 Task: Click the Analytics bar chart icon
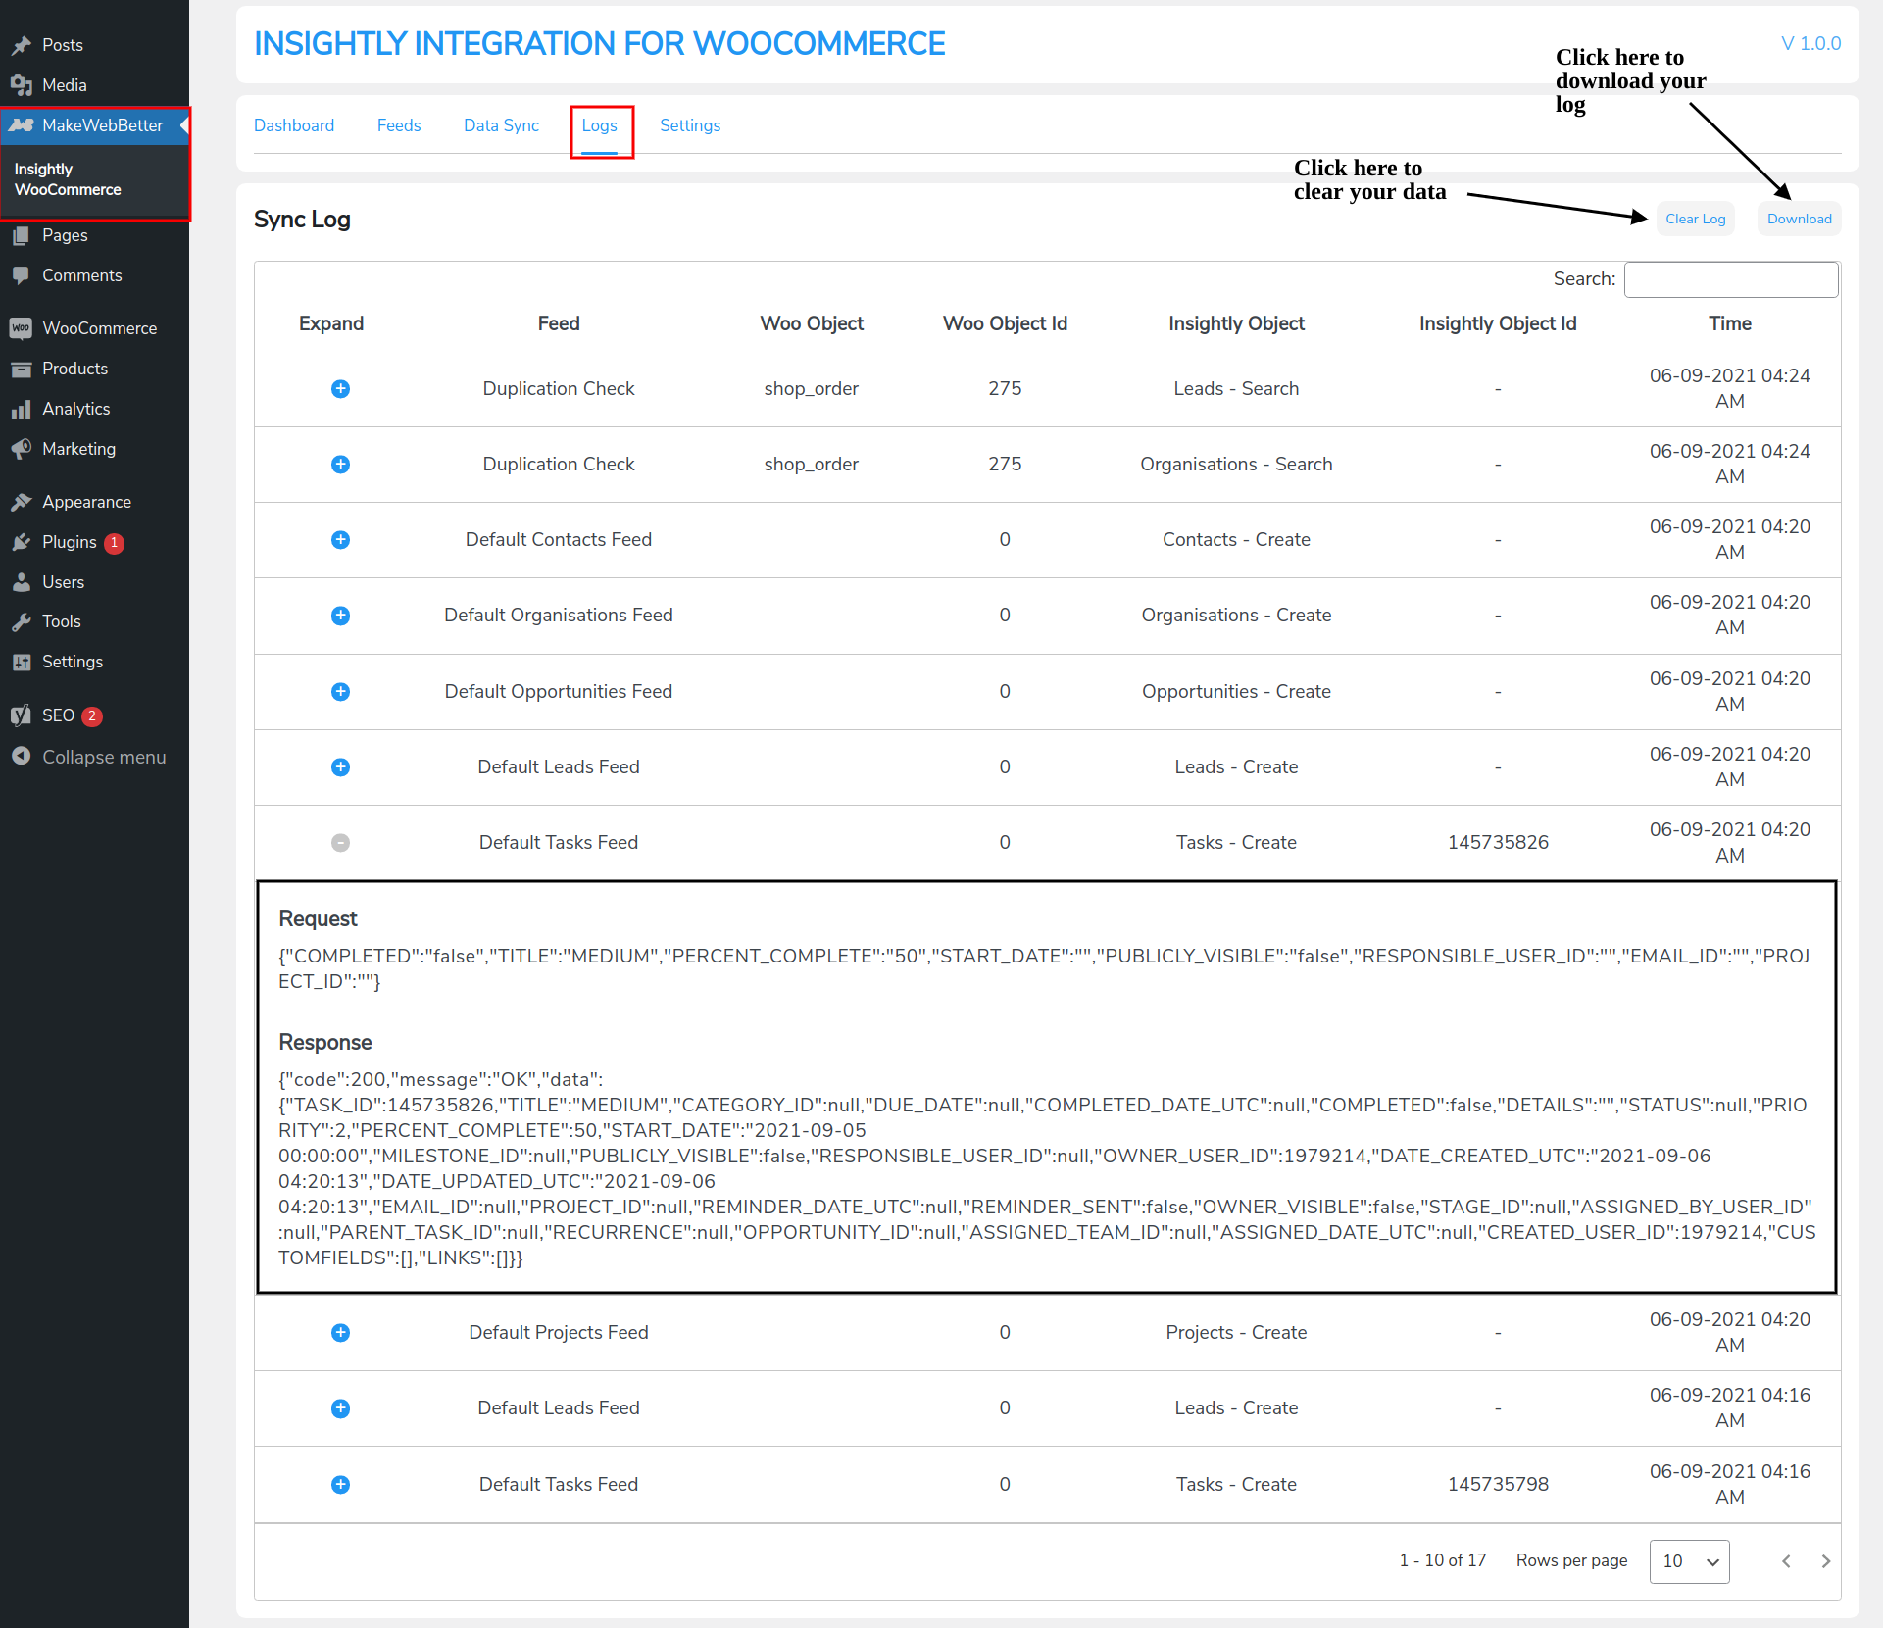pos(22,409)
